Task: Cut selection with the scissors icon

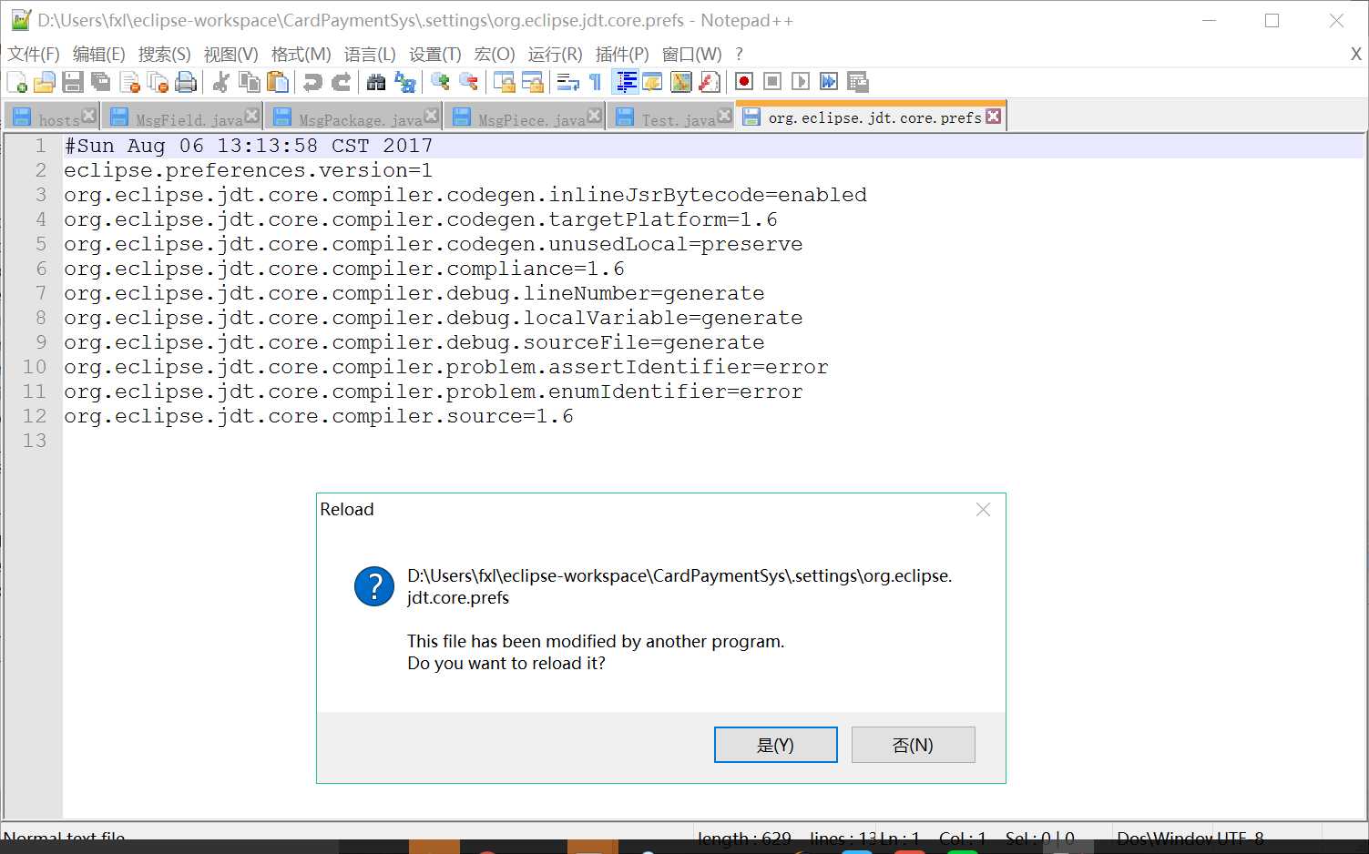Action: click(x=220, y=82)
